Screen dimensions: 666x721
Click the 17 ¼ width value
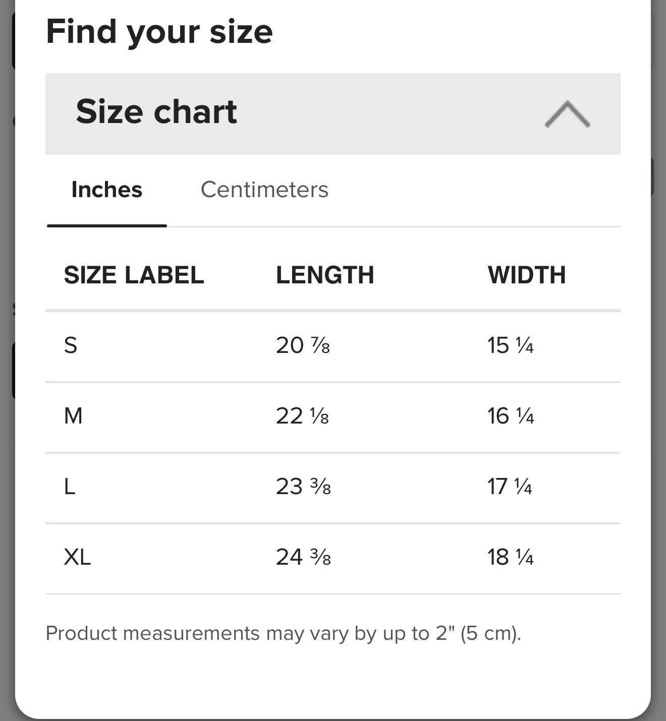[x=510, y=487]
